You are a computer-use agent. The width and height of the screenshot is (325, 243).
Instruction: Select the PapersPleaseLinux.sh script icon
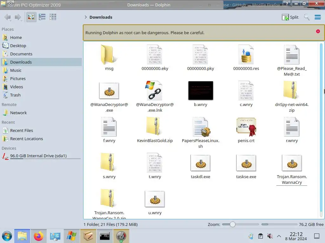(201, 127)
